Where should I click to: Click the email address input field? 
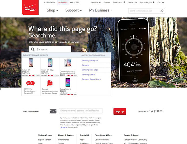pos(81,111)
